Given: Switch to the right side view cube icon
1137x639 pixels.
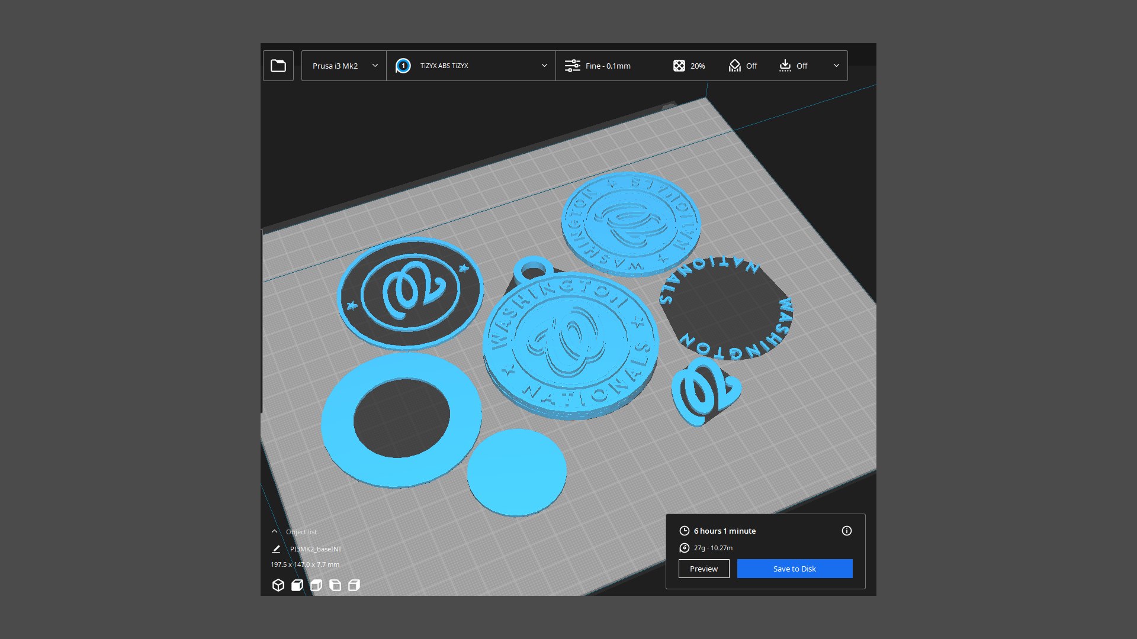Looking at the screenshot, I should coord(354,585).
